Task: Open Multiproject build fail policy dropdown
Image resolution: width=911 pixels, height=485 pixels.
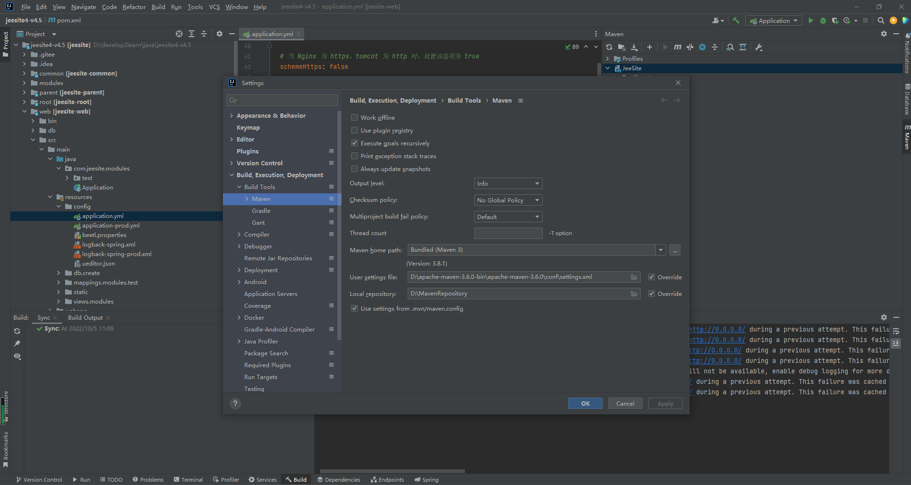Action: point(508,217)
